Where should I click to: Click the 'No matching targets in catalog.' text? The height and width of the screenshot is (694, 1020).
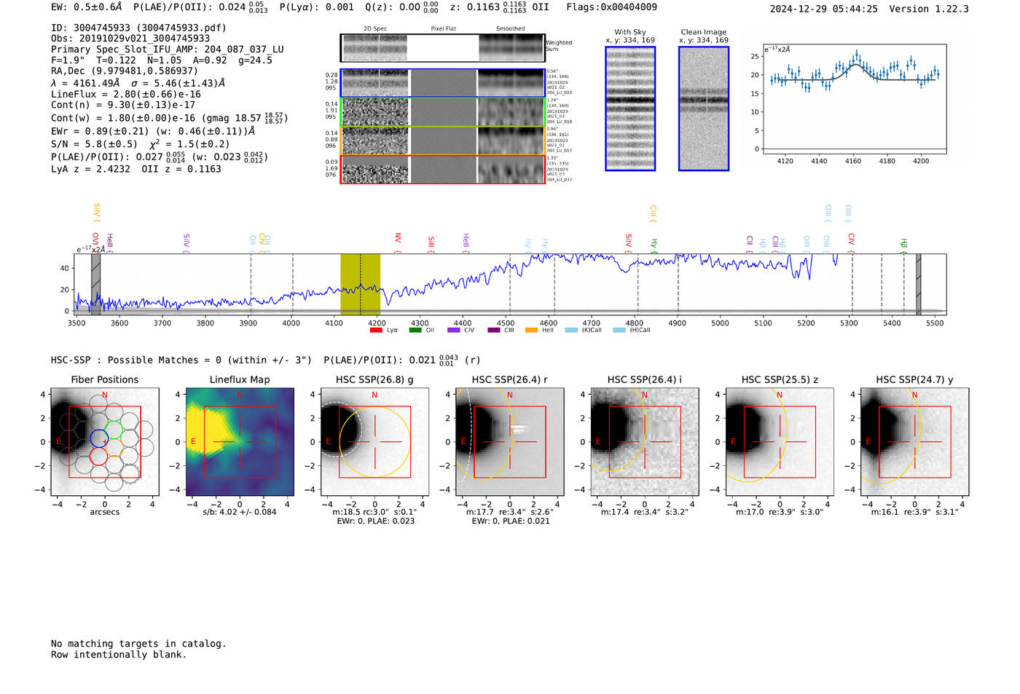[138, 644]
